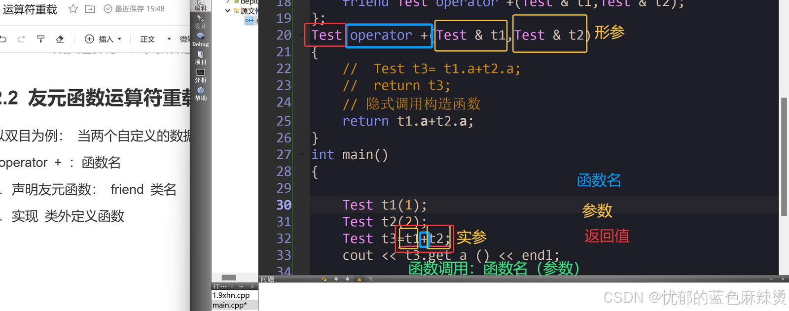This screenshot has width=789, height=311.
Task: Open Debug mode in Qt Creator sidebar
Action: point(201,40)
